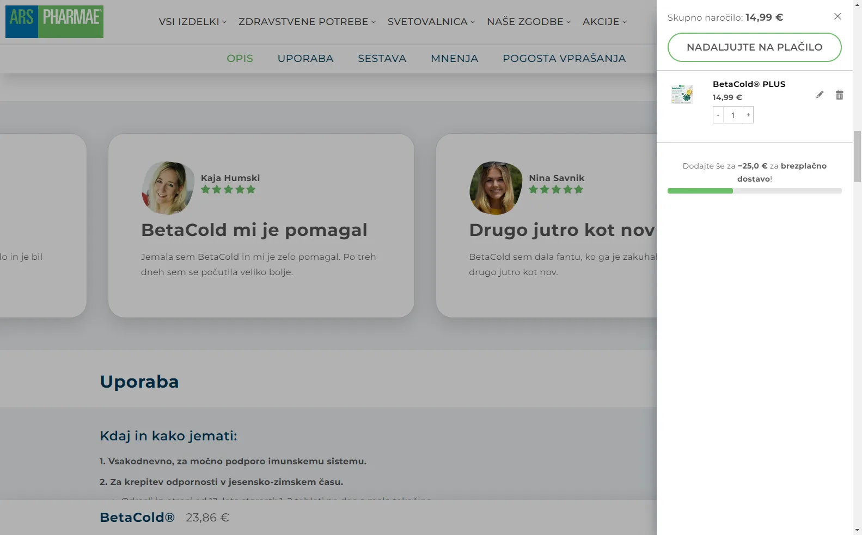Remove BetaCold PLUS with the trash icon
This screenshot has height=535, width=862.
(x=840, y=95)
